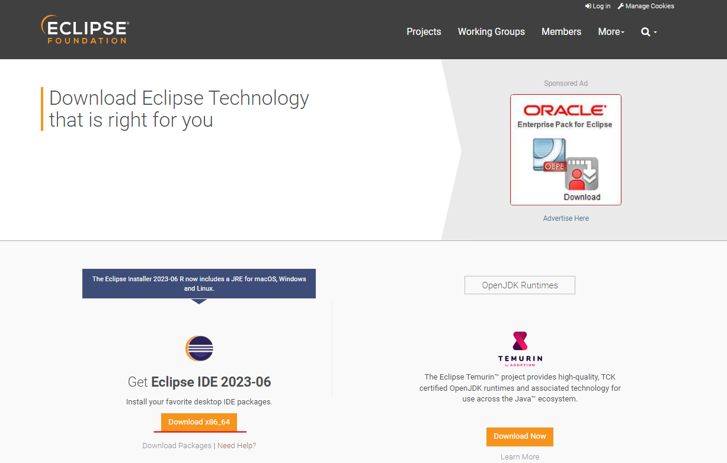Click the Learn More link

pyautogui.click(x=520, y=457)
